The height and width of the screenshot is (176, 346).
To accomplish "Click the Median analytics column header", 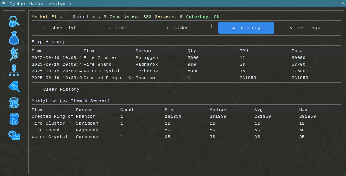I will 218,110.
